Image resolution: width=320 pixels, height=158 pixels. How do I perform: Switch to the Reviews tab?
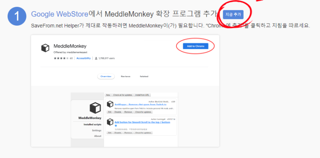126,76
